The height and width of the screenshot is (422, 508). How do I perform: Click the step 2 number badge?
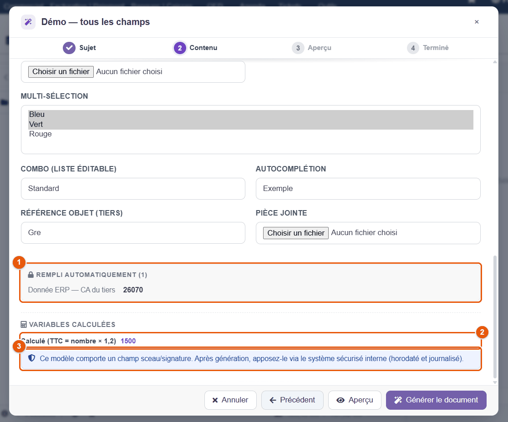click(x=180, y=48)
